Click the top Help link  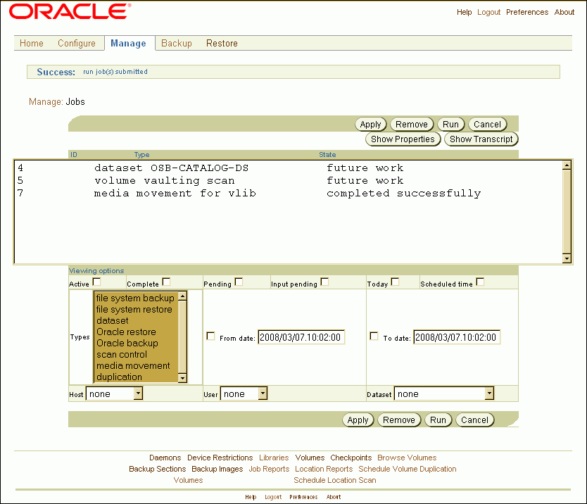(465, 13)
